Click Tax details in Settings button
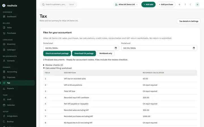The image size is (204, 127). click(189, 21)
